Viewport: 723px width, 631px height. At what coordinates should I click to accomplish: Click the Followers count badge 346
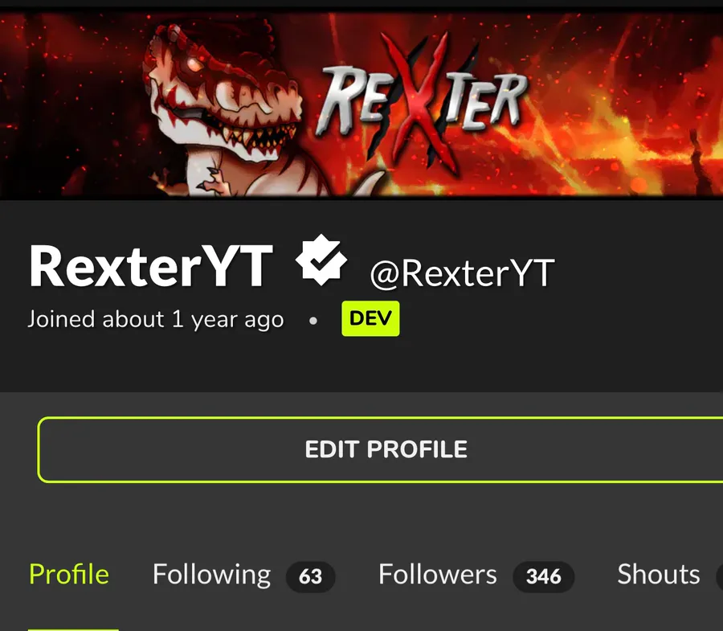[544, 576]
